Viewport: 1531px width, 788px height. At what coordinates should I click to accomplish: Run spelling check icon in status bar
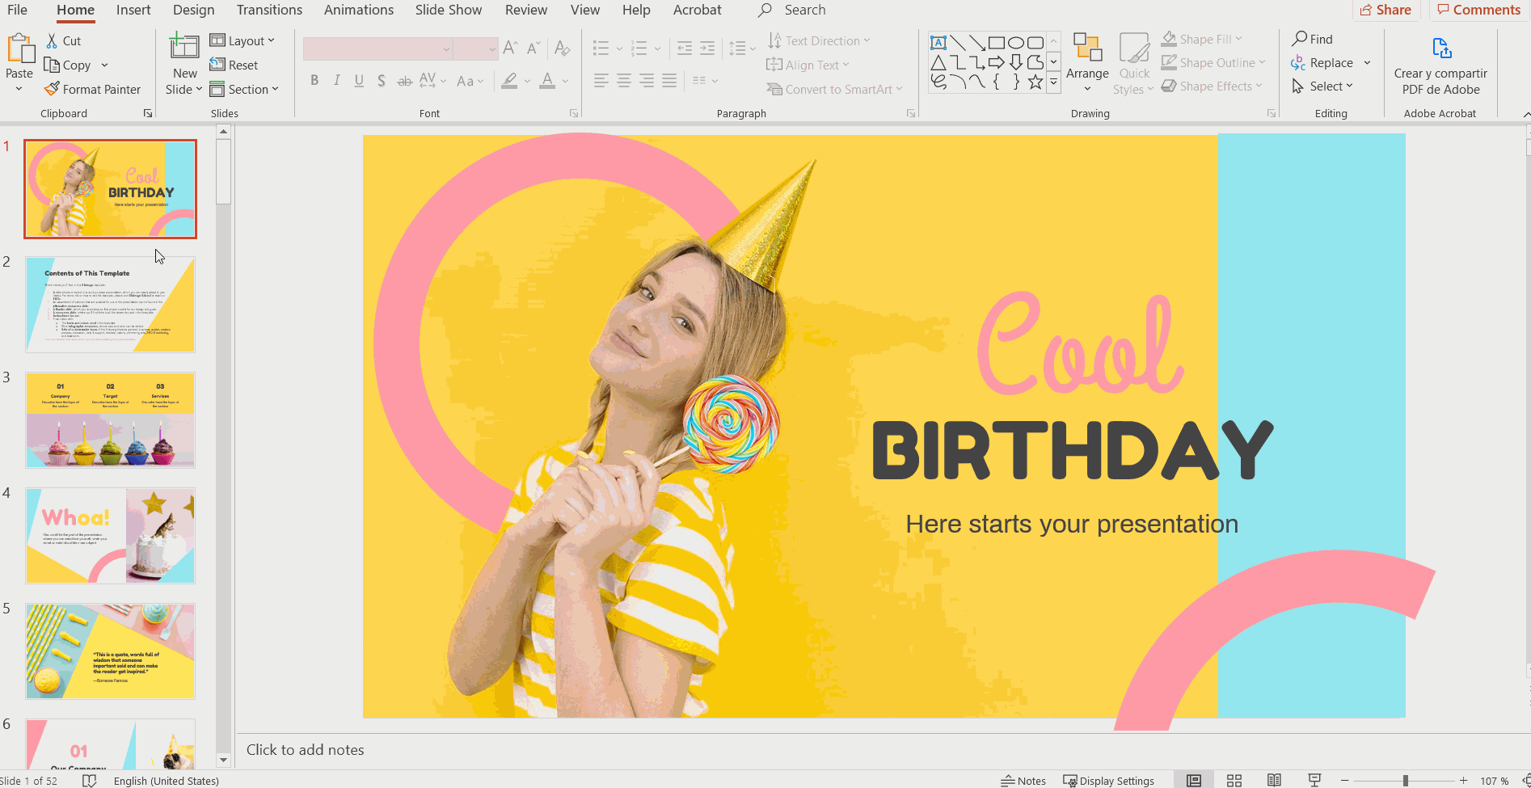[x=90, y=781]
